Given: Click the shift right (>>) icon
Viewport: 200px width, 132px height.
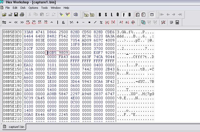Looking at the screenshot, I should [22, 22].
